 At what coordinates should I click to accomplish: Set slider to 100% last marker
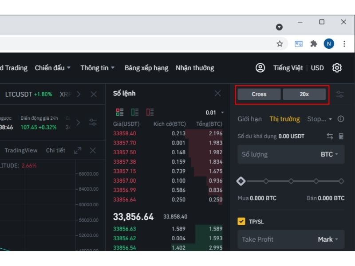[x=341, y=181]
